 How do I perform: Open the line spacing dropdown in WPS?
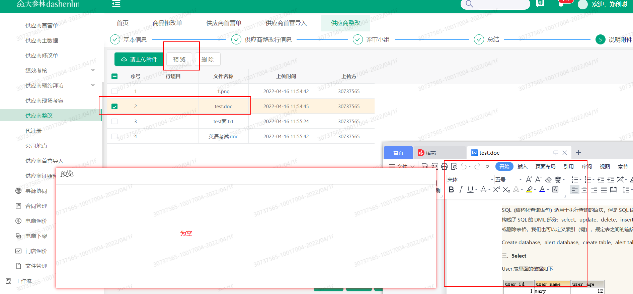pos(632,190)
